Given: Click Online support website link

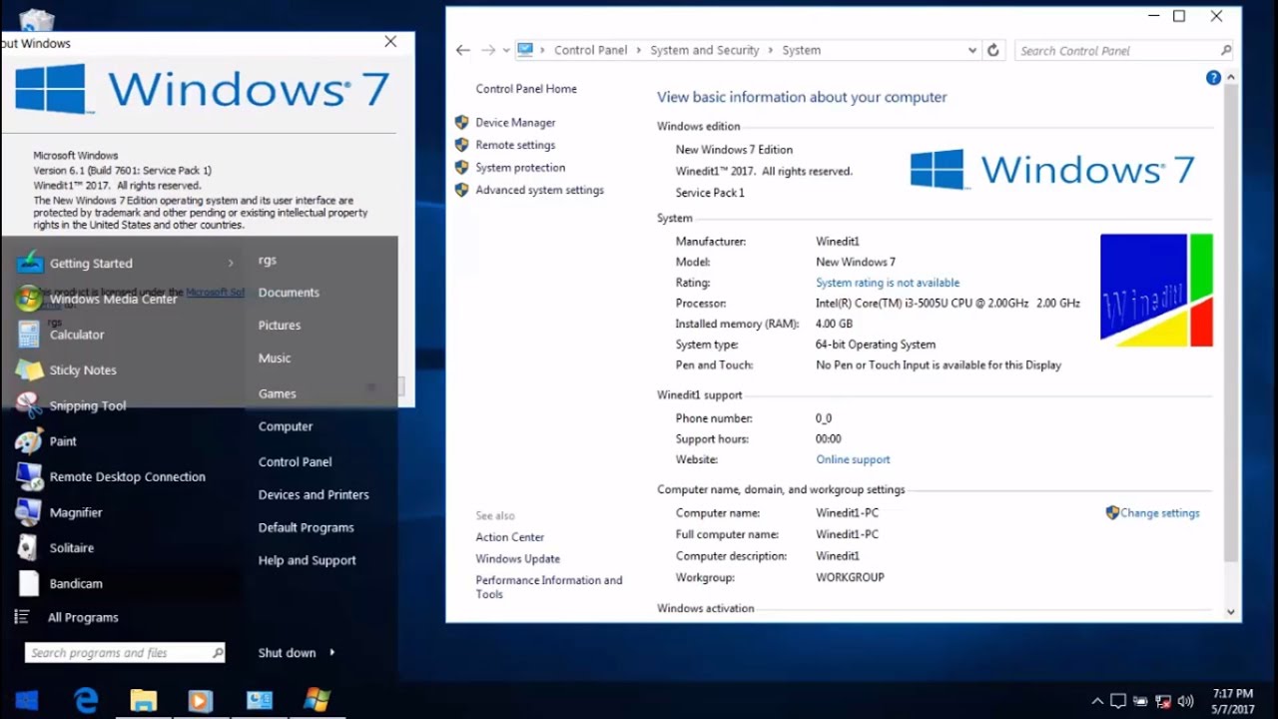Looking at the screenshot, I should click(853, 459).
